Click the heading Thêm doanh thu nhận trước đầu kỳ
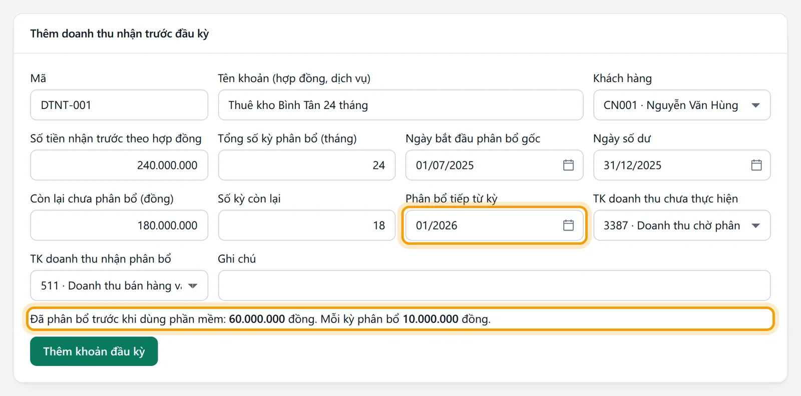Screen dimensions: 801x396 pos(119,33)
